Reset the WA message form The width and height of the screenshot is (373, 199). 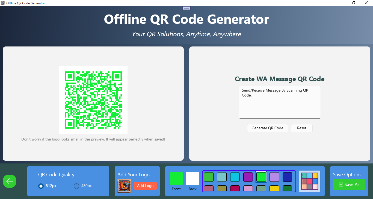tap(302, 128)
